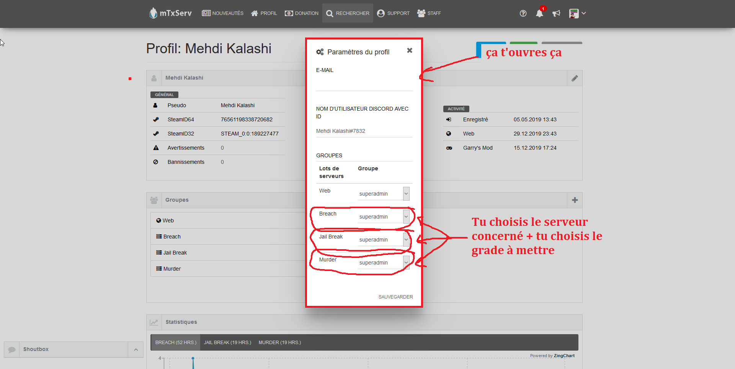Click the GÉNÉRAL label badge

click(x=164, y=95)
